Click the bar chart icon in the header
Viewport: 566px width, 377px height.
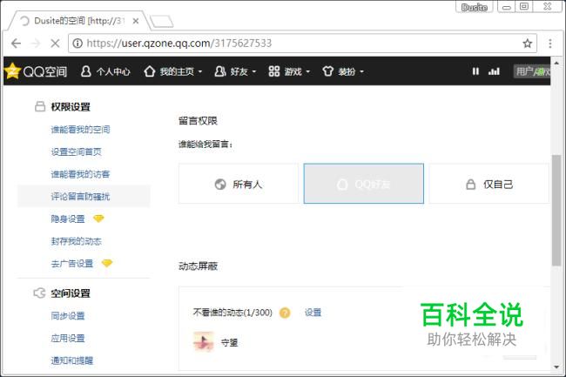coord(494,71)
